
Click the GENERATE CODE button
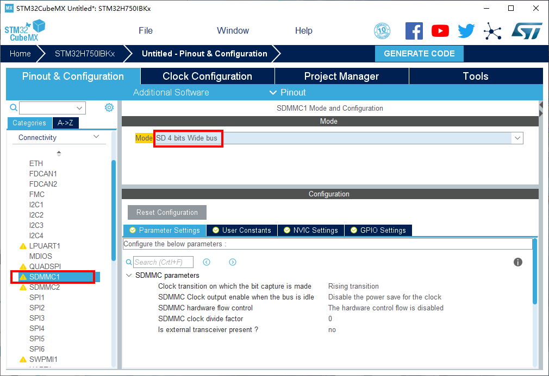pyautogui.click(x=419, y=54)
